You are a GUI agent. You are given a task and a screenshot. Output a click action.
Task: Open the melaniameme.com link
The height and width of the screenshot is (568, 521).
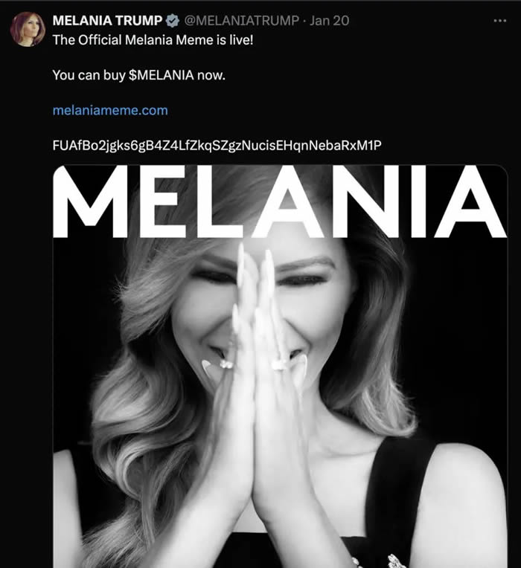pos(110,110)
